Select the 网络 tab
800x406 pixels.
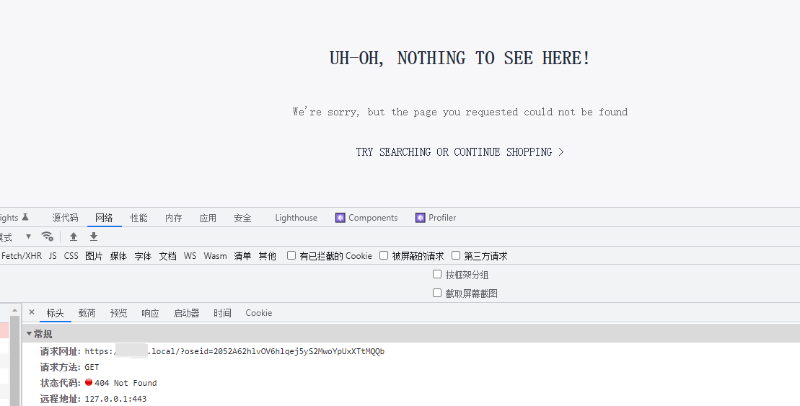coord(104,218)
